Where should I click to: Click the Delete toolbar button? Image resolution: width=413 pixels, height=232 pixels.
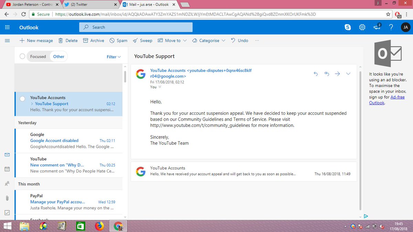[68, 41]
